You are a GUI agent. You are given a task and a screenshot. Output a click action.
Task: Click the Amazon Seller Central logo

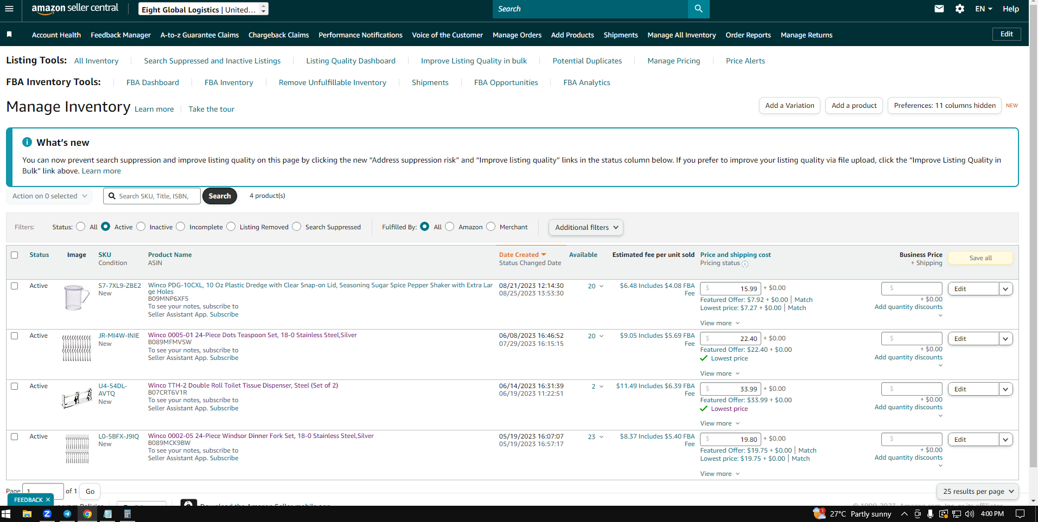75,8
